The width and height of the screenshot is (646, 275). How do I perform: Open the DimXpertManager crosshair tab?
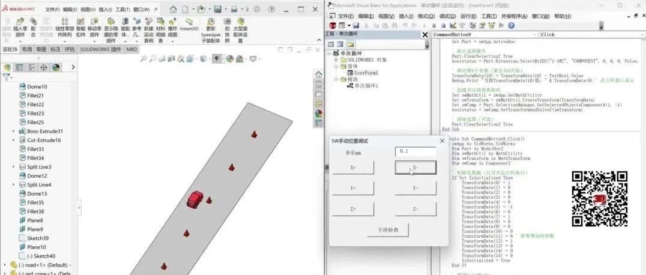[x=44, y=67]
